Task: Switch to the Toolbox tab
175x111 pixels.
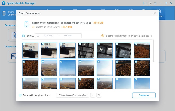Action: click(x=160, y=13)
